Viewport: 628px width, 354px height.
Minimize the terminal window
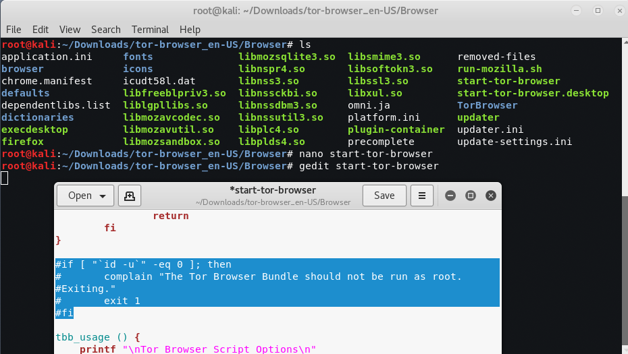coord(576,11)
